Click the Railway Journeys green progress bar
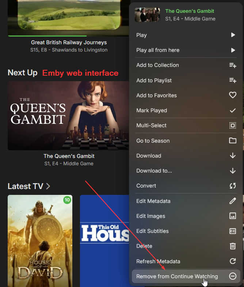Viewport: 244px width, 287px height. click(x=47, y=36)
